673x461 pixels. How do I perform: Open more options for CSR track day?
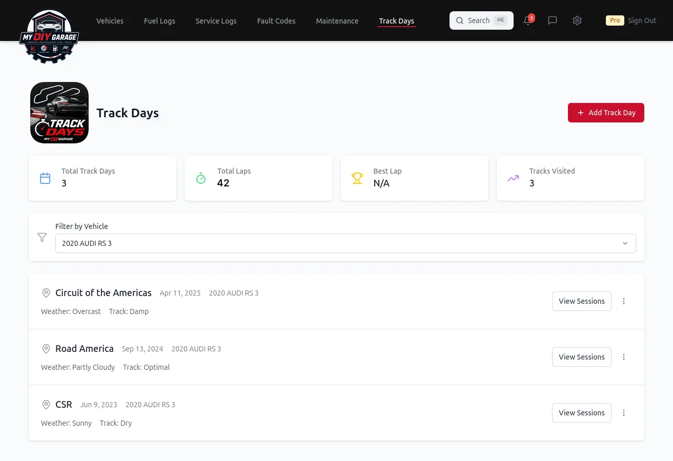point(624,413)
